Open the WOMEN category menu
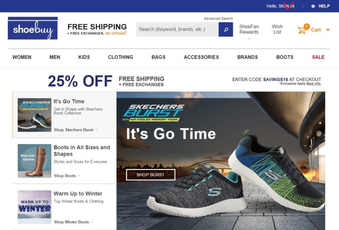 [22, 57]
